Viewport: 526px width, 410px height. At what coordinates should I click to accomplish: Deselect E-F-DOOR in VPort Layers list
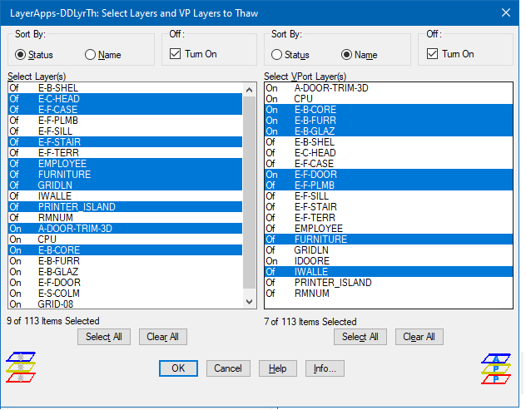(x=389, y=175)
